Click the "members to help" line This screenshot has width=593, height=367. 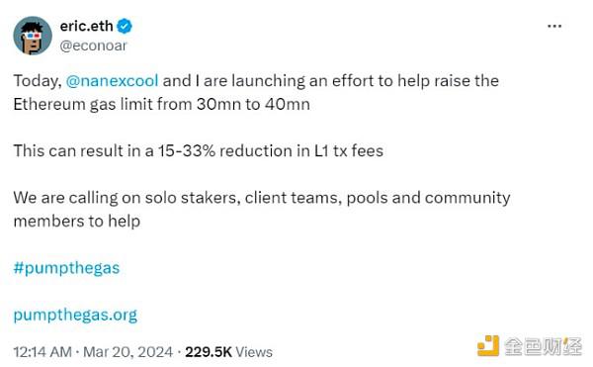(x=77, y=221)
